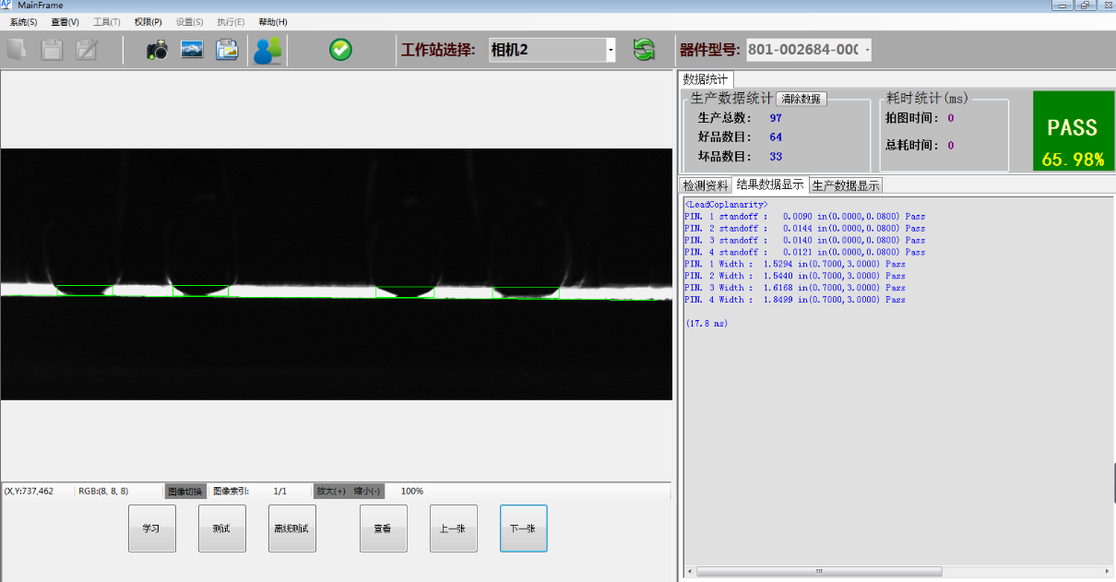Viewport: 1116px width, 582px height.
Task: Click the PIN. 1 Width result line
Action: tap(794, 264)
